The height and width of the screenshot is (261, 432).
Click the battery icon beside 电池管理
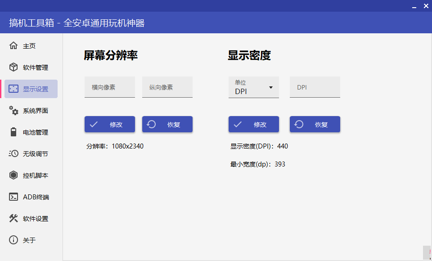(x=13, y=132)
